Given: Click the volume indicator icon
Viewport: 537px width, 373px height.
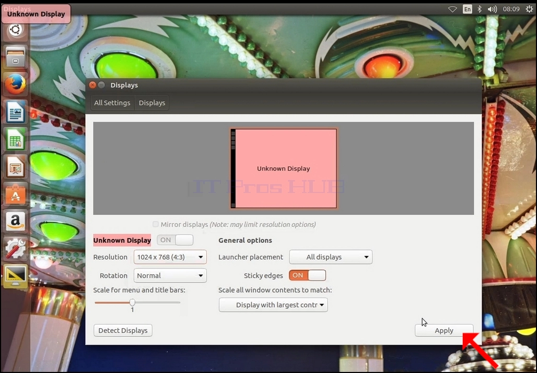Looking at the screenshot, I should coord(492,9).
